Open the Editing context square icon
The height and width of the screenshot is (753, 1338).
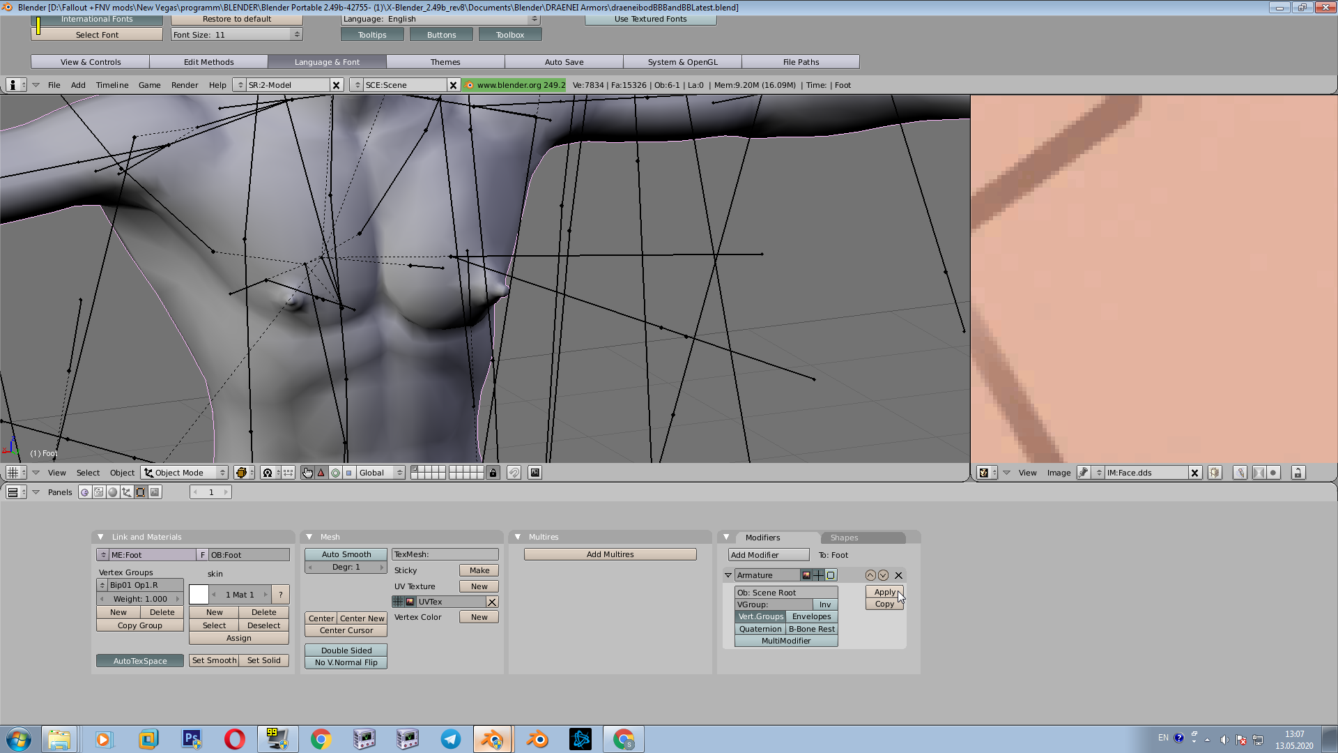[141, 492]
